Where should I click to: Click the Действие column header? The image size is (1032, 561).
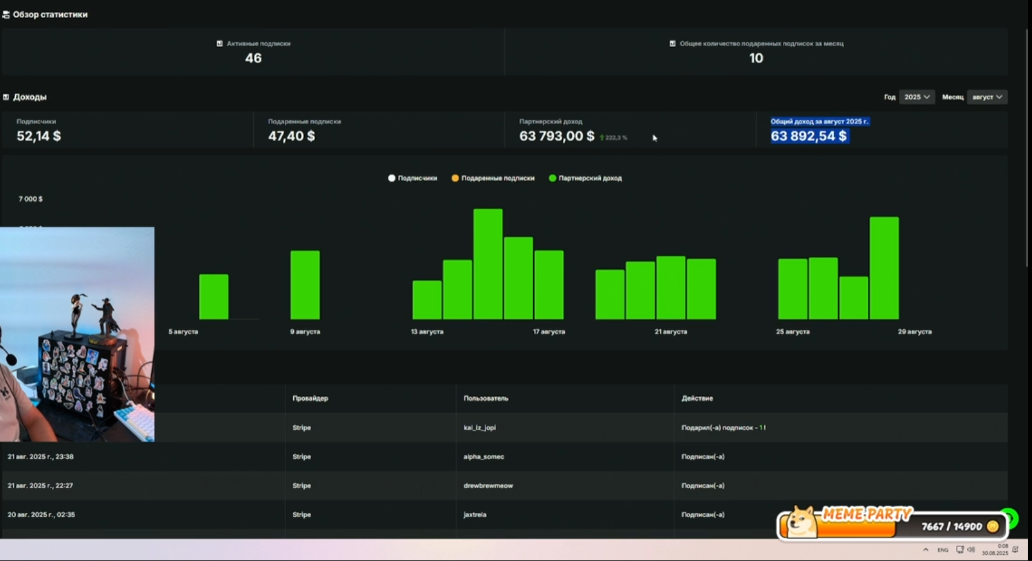tap(697, 398)
